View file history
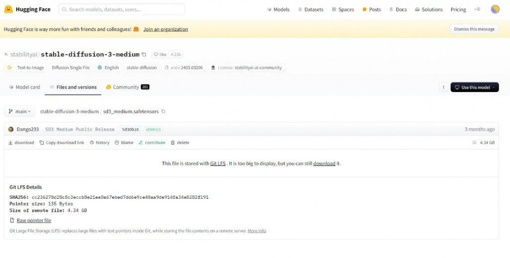Screen dimensions: 510x258 click(x=100, y=142)
